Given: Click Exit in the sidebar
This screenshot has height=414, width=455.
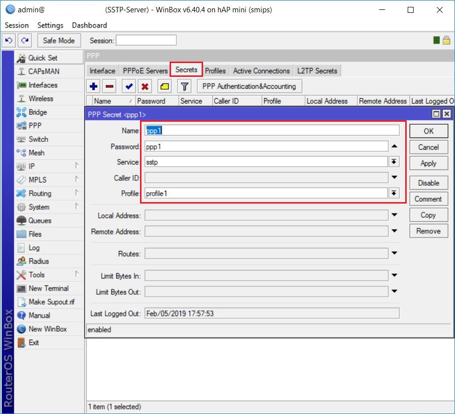Looking at the screenshot, I should click(49, 343).
